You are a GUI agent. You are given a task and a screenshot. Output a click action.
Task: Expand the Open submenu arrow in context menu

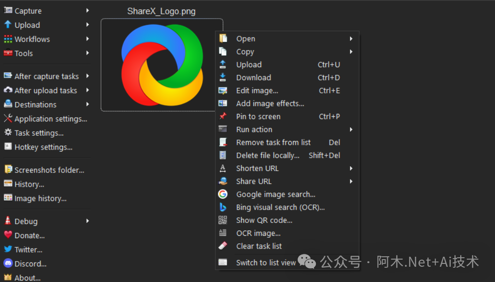pos(351,39)
